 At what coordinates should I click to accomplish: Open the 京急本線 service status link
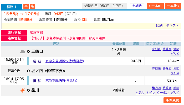(x=36, y=33)
